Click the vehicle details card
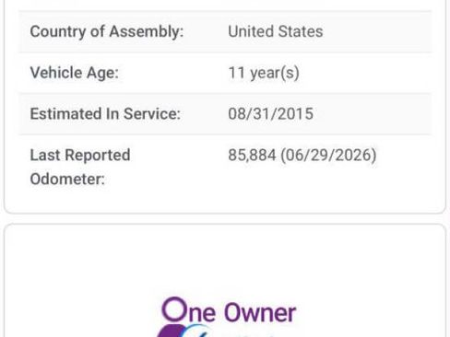The image size is (450, 337). (x=225, y=106)
